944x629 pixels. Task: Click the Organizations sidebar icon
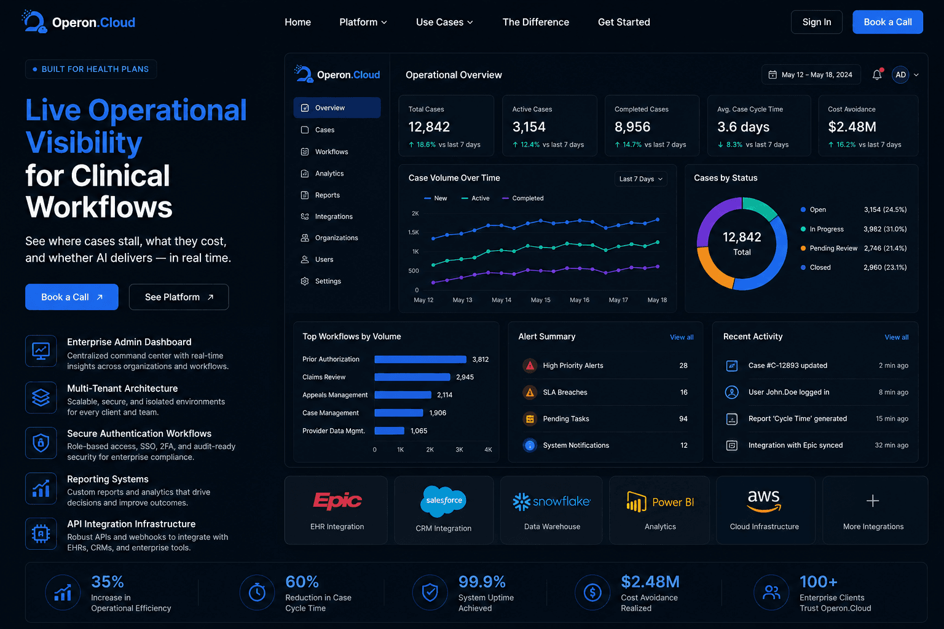pyautogui.click(x=305, y=238)
